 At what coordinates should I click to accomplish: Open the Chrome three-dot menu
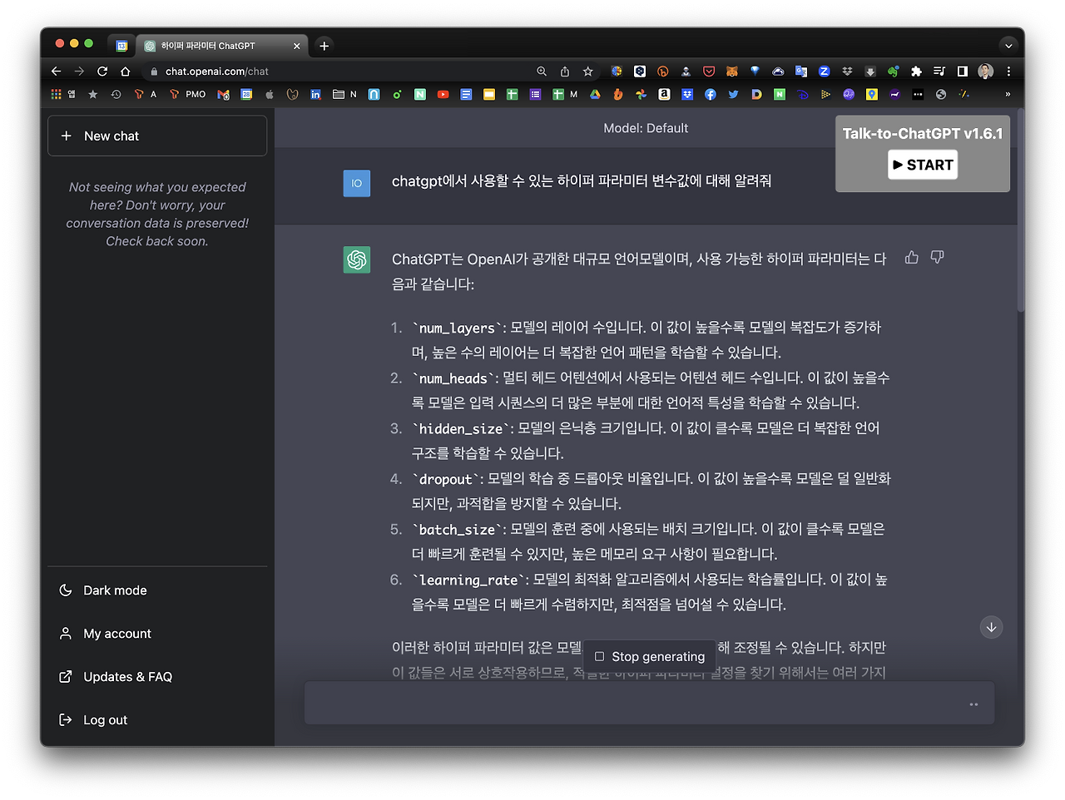(x=1008, y=72)
